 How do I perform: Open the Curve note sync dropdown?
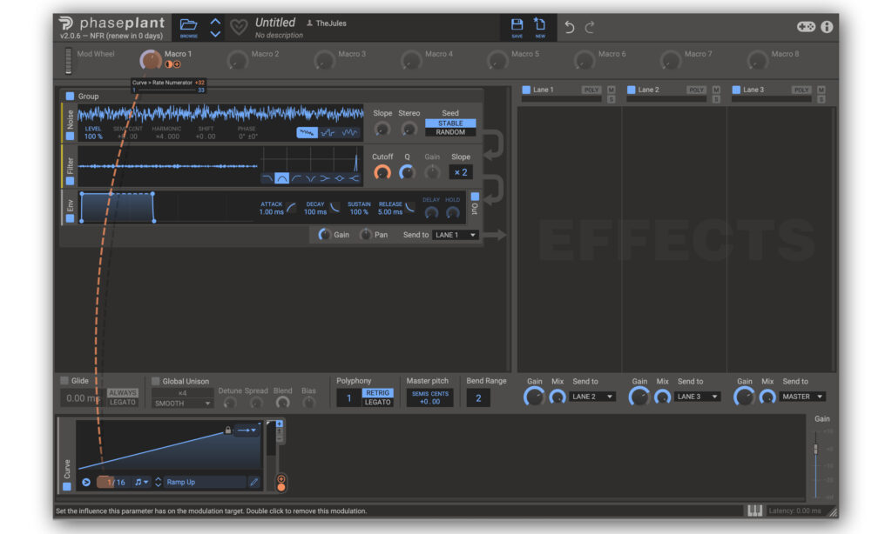point(141,483)
